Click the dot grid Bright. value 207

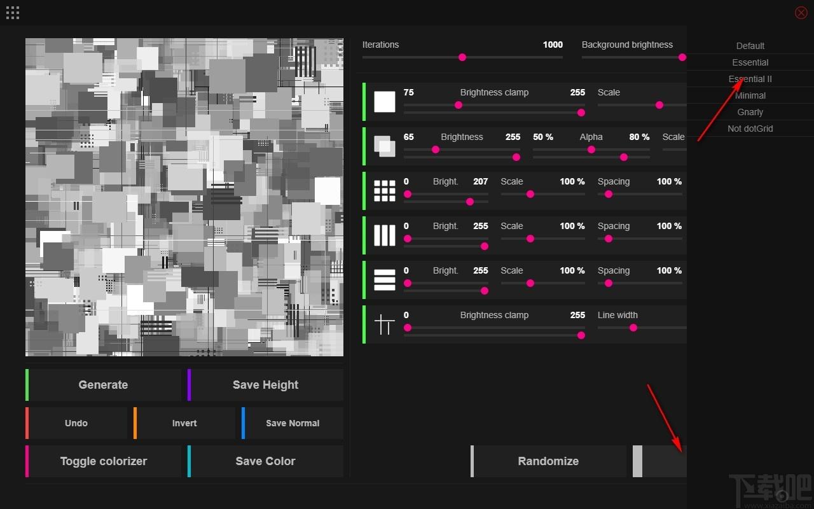point(481,181)
